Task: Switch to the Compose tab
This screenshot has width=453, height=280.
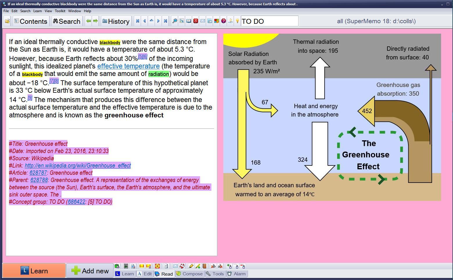Action: [189, 274]
